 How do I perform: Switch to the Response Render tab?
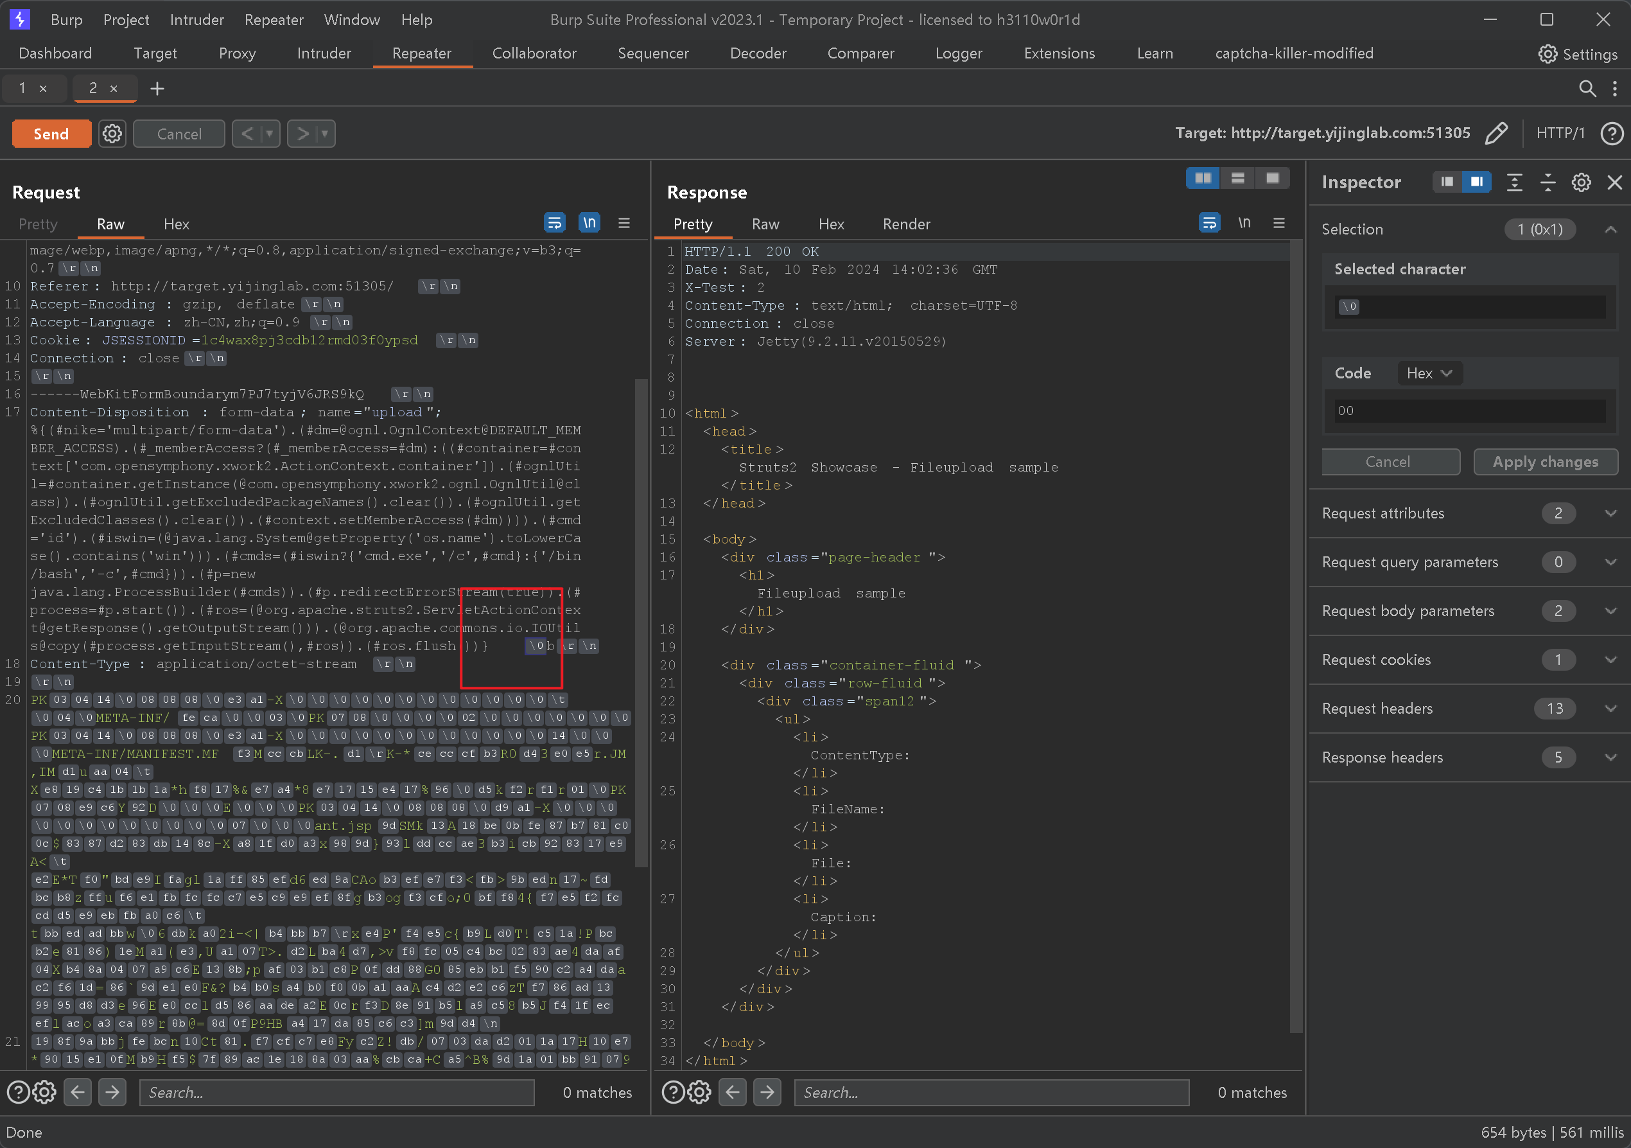(x=905, y=224)
